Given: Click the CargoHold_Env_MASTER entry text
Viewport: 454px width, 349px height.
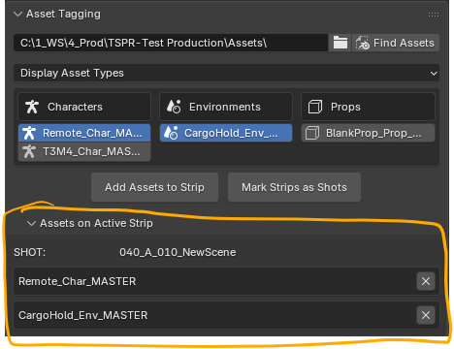Looking at the screenshot, I should coord(83,315).
